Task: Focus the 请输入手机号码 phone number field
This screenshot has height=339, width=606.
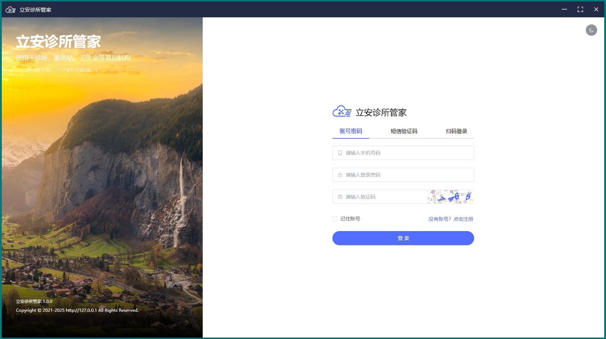Action: pyautogui.click(x=403, y=153)
